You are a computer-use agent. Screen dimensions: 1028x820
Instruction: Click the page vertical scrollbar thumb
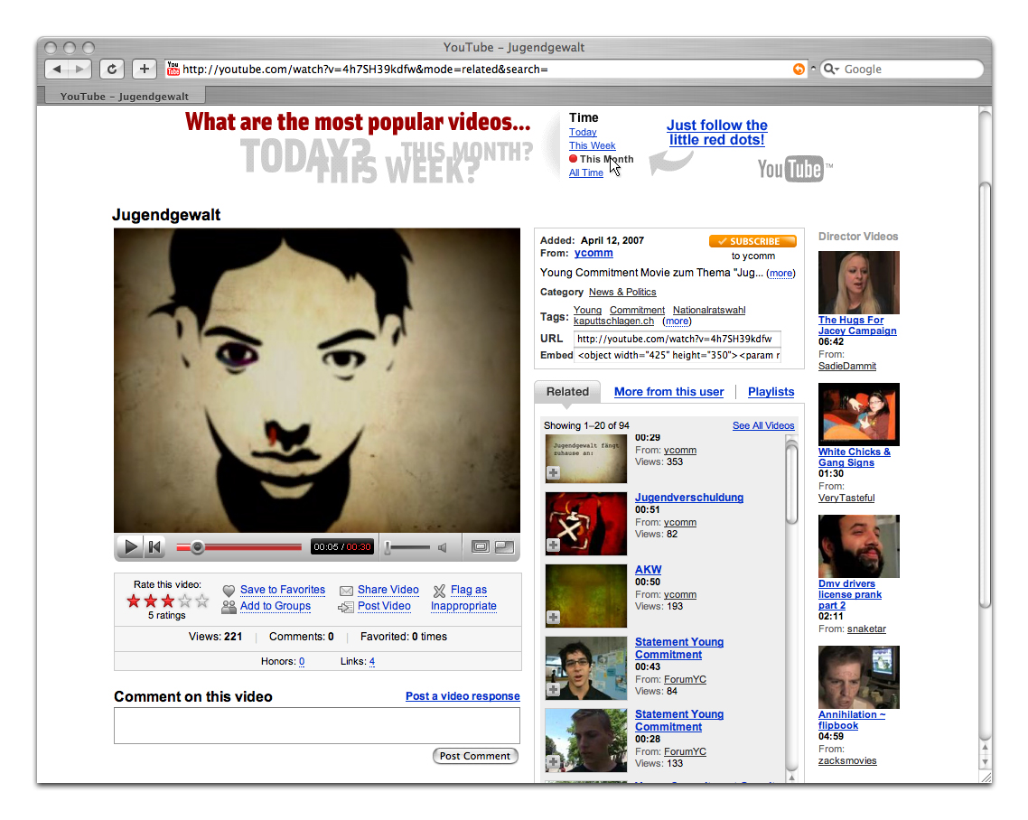click(985, 396)
